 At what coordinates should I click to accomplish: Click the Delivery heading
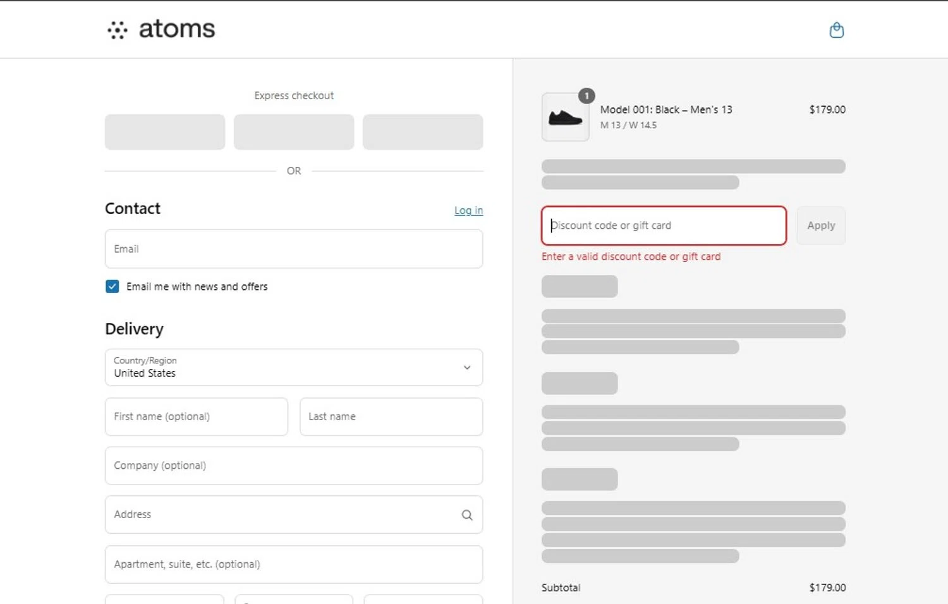[134, 329]
